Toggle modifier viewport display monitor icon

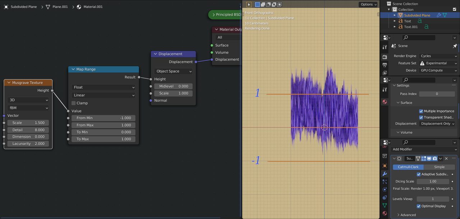point(429,158)
